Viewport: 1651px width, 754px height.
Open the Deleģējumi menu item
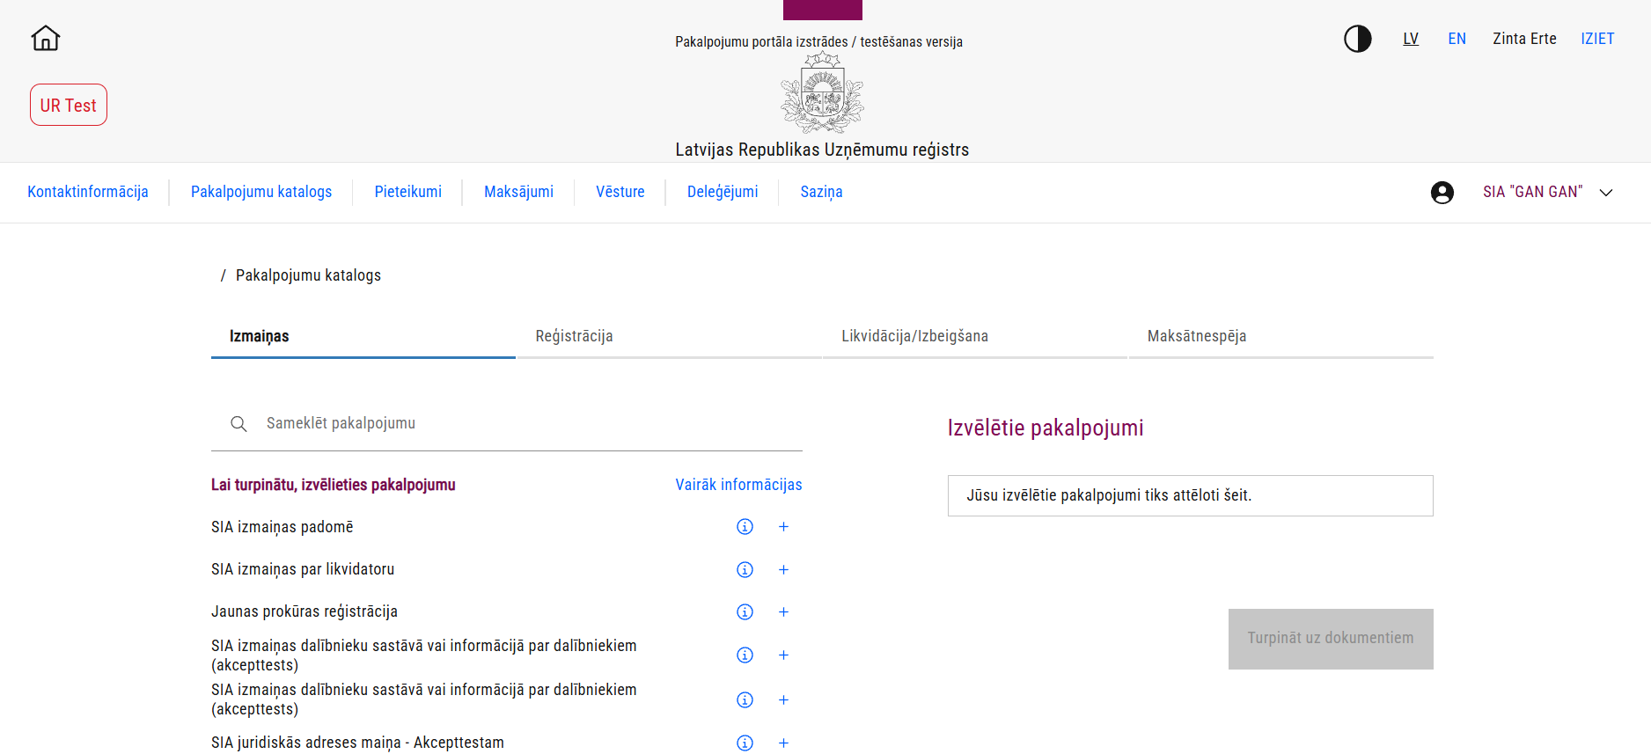pos(723,192)
